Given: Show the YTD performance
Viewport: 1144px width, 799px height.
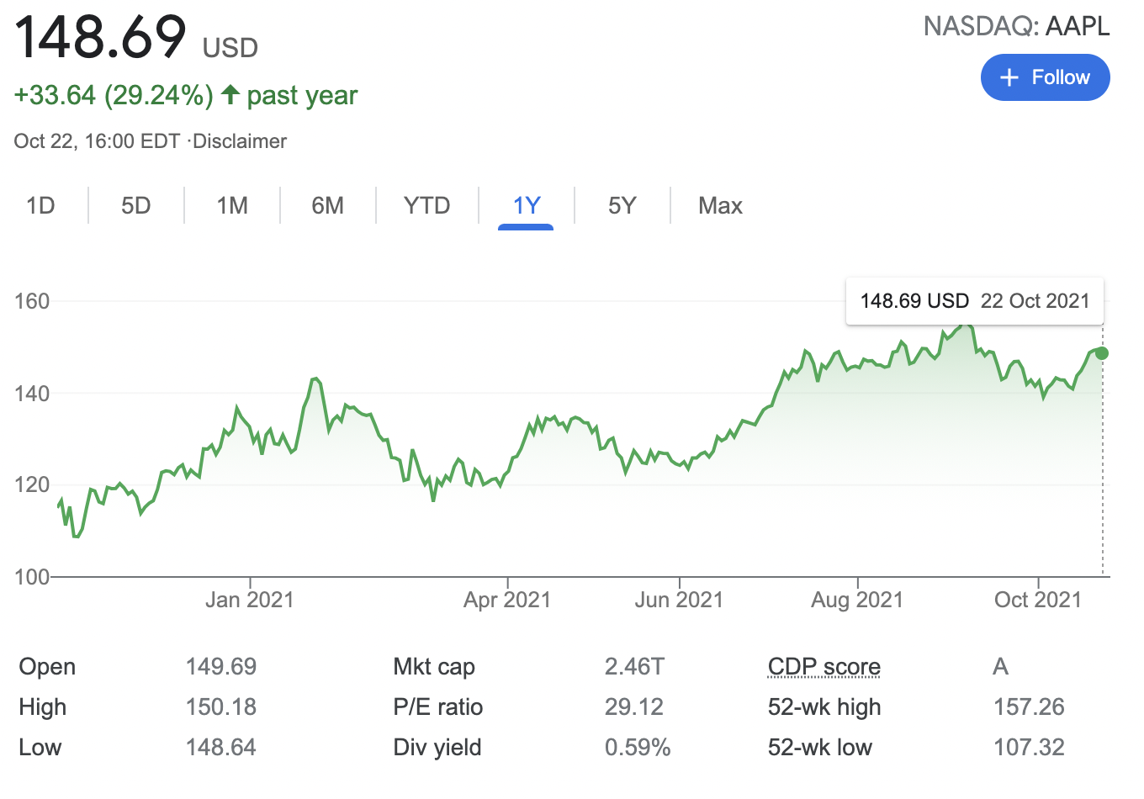Looking at the screenshot, I should [x=426, y=204].
